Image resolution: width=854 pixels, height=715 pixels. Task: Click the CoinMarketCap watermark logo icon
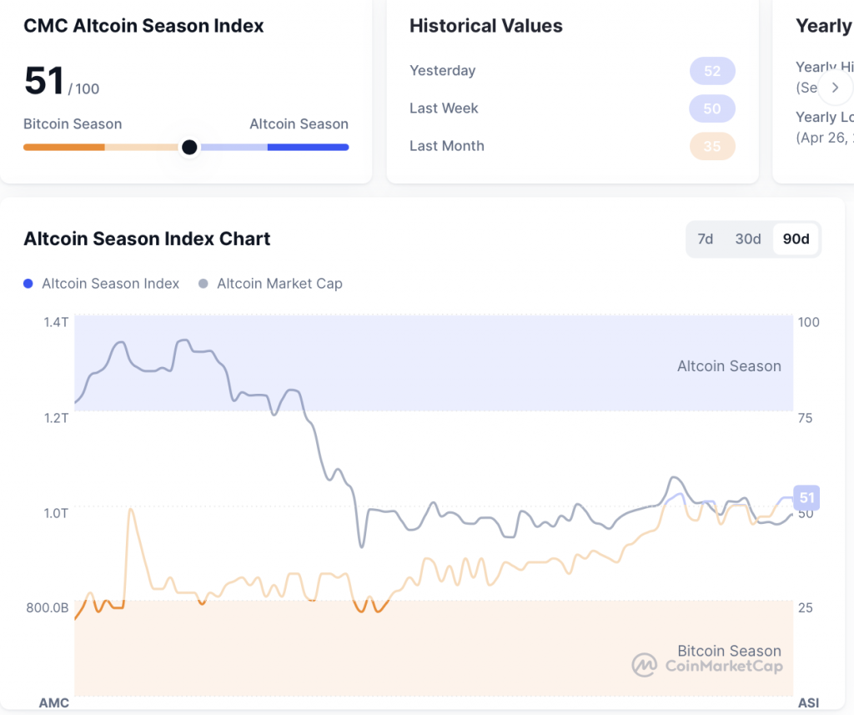click(644, 665)
